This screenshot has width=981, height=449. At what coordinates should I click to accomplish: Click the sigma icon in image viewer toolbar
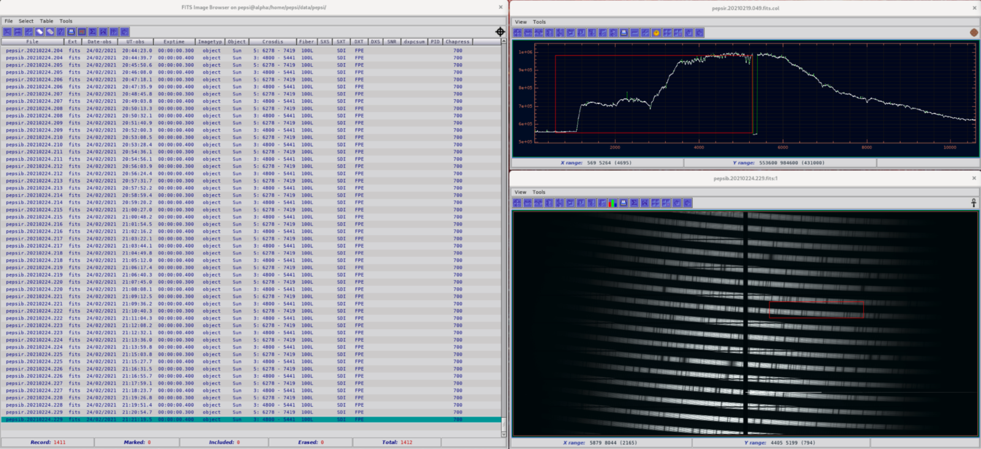[x=634, y=203]
